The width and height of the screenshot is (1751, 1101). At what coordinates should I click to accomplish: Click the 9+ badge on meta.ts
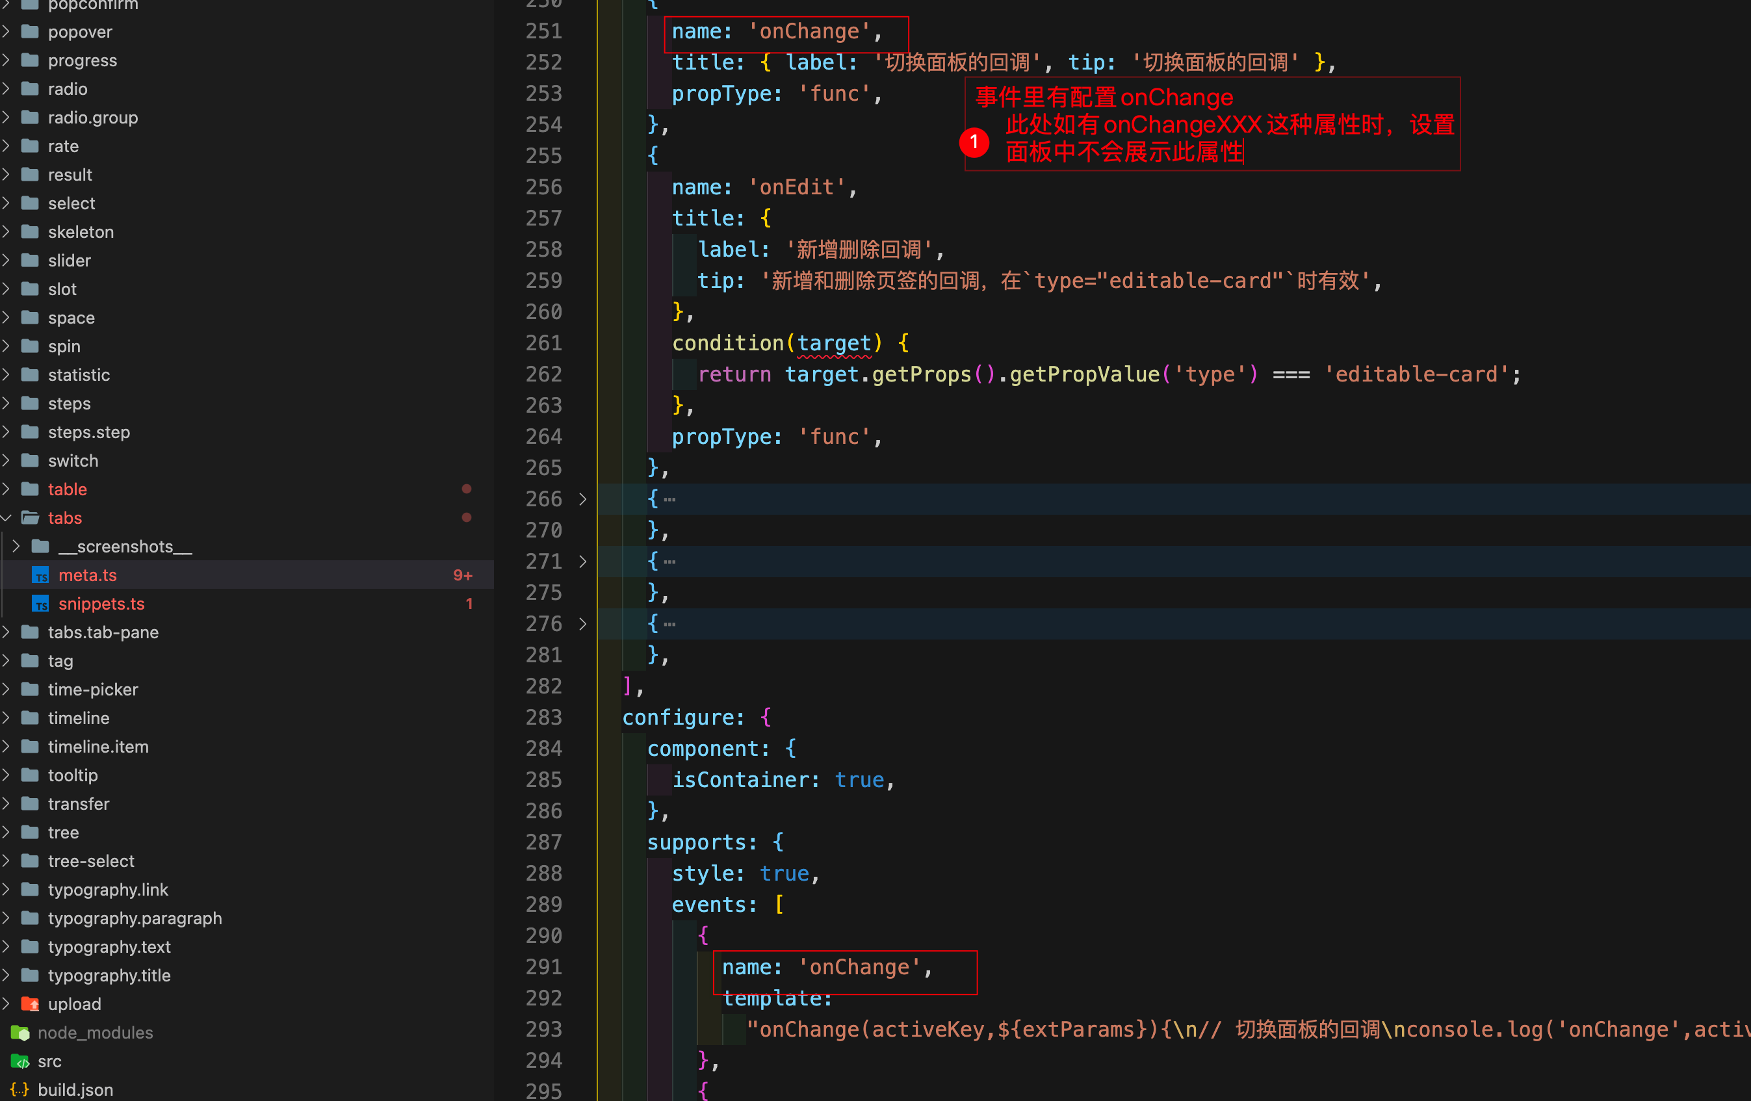click(463, 575)
